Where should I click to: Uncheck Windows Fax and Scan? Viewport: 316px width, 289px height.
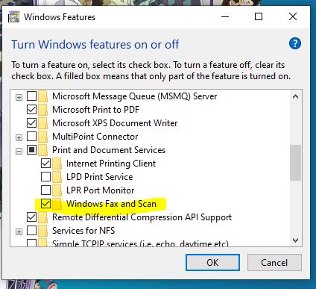tap(45, 203)
